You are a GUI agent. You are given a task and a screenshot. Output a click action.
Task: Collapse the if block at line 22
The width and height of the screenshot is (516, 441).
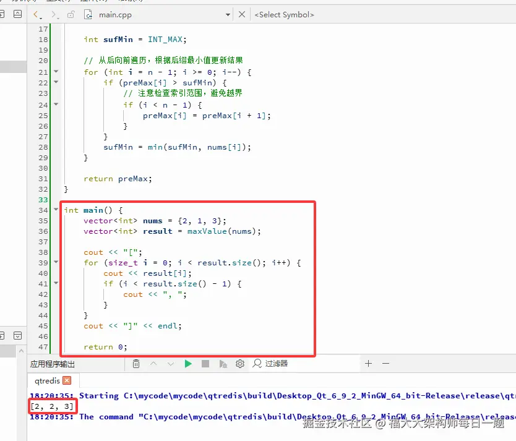pyautogui.click(x=56, y=82)
